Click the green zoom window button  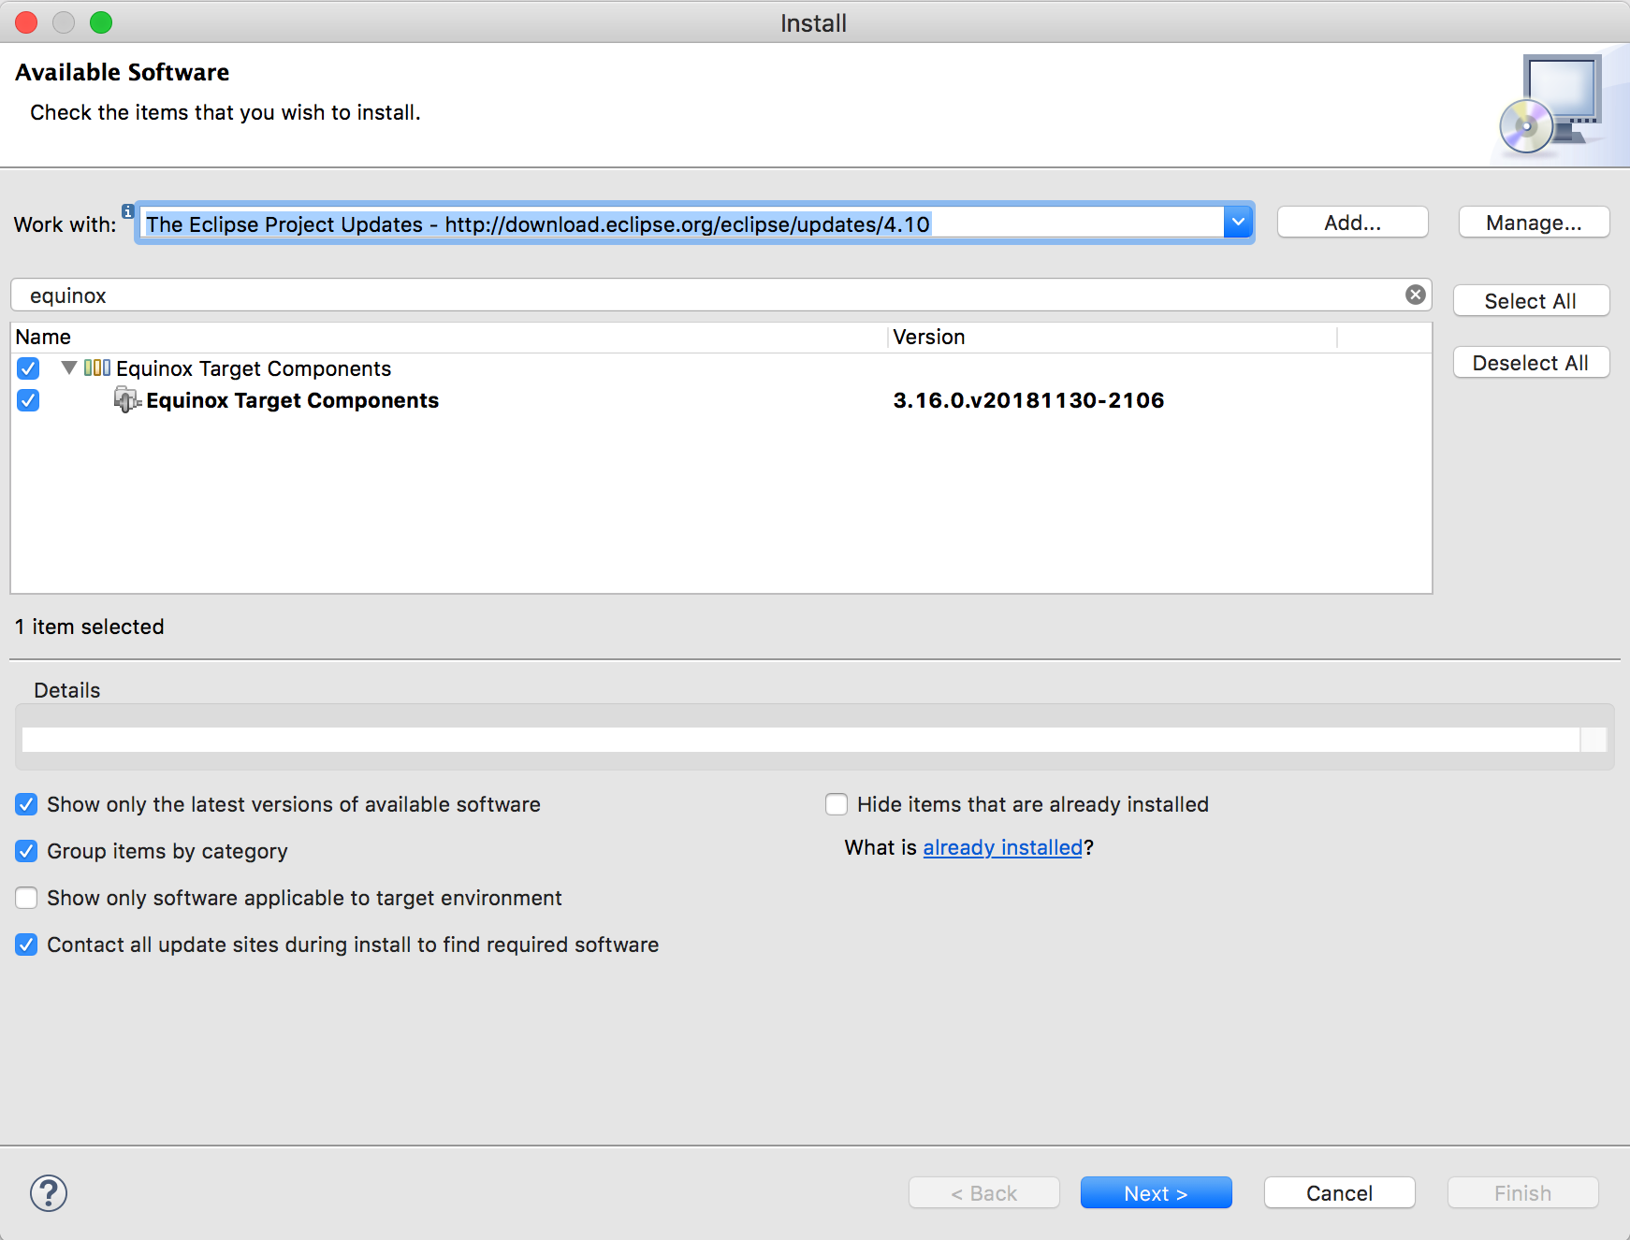click(x=101, y=22)
